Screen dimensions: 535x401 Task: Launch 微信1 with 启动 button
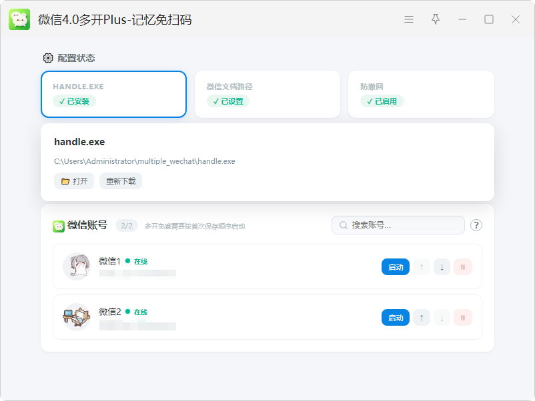[x=396, y=267]
